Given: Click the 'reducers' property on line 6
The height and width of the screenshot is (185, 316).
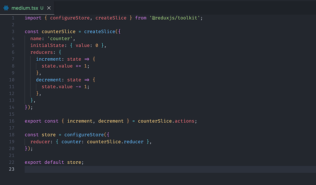Looking at the screenshot, I should [41, 52].
